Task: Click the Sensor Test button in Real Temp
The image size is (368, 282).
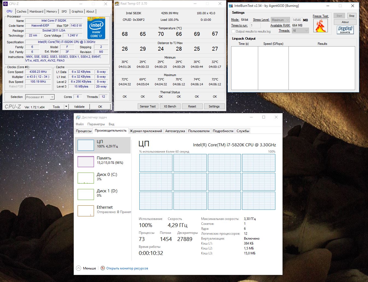Action: coord(148,106)
